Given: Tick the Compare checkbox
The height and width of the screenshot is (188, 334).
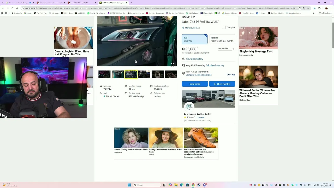Looking at the screenshot, I should pyautogui.click(x=224, y=27).
